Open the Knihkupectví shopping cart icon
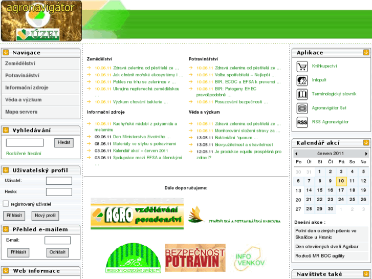The height and width of the screenshot is (279, 372). click(302, 67)
